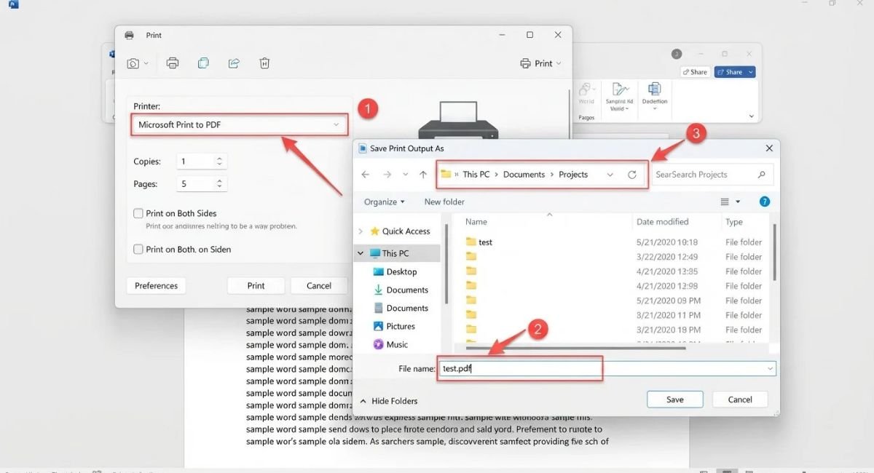Open recent locations chevron in Save dialog
This screenshot has width=874, height=473.
click(406, 175)
